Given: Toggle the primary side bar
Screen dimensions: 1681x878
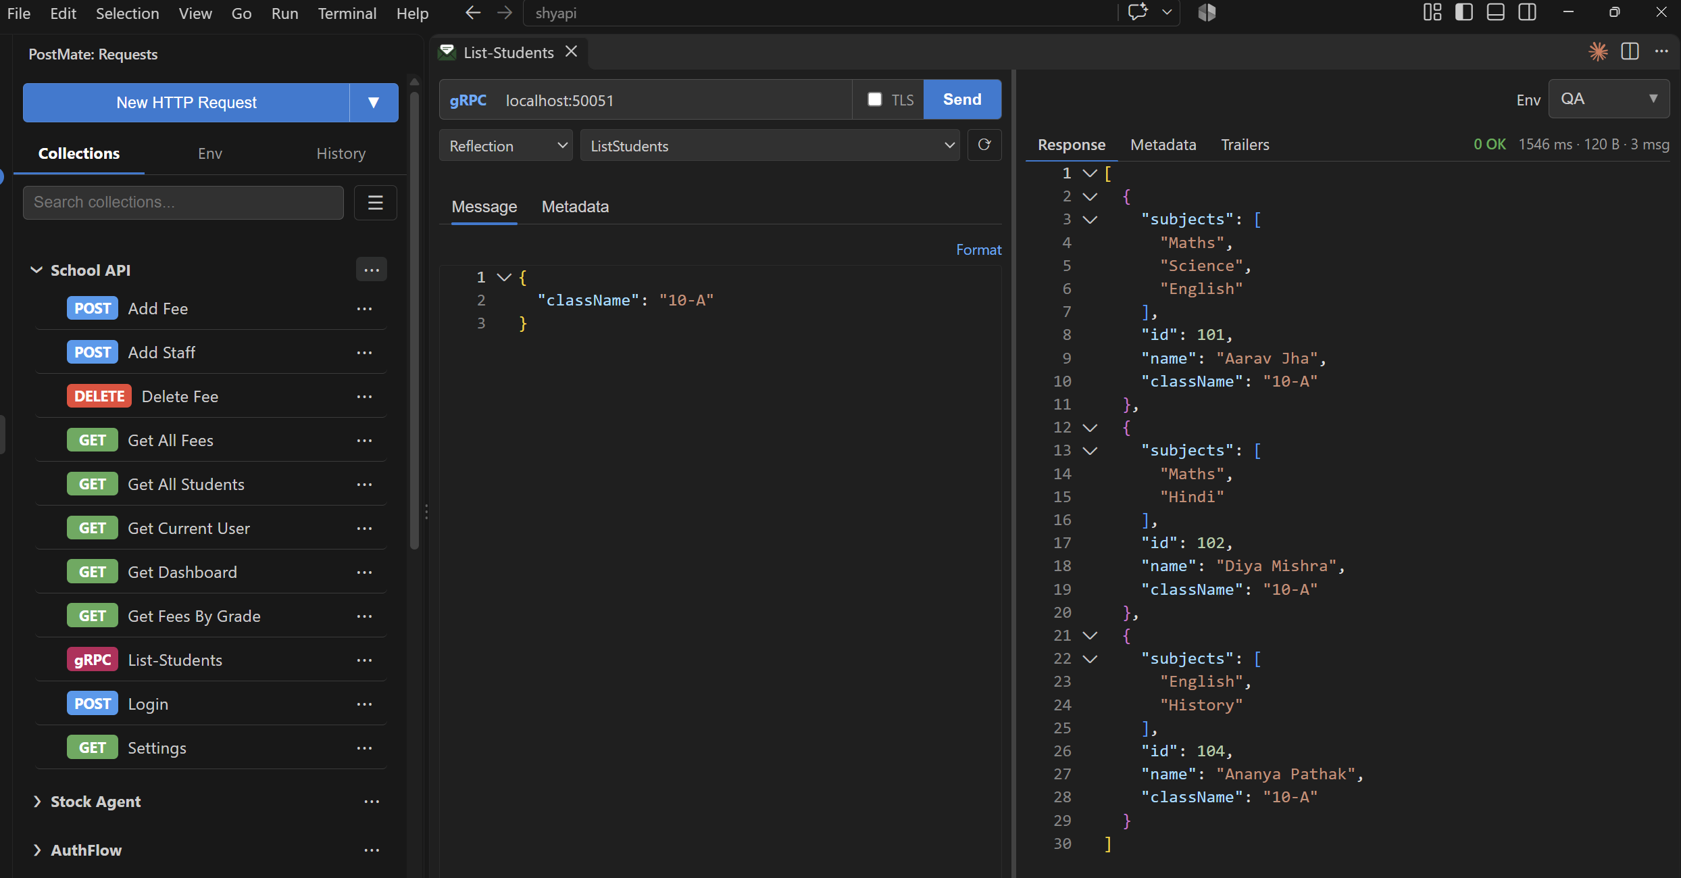Looking at the screenshot, I should point(1464,13).
